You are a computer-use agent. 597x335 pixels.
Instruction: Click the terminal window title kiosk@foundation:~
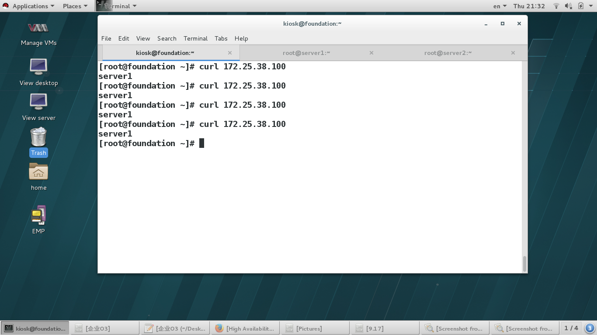tap(312, 24)
